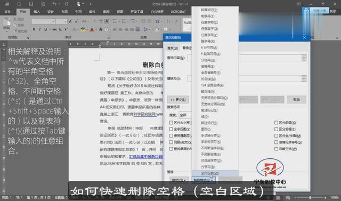The height and width of the screenshot is (201, 341).
Task: Enable the 使用通配符 wildcards checkbox
Action: (x=171, y=136)
